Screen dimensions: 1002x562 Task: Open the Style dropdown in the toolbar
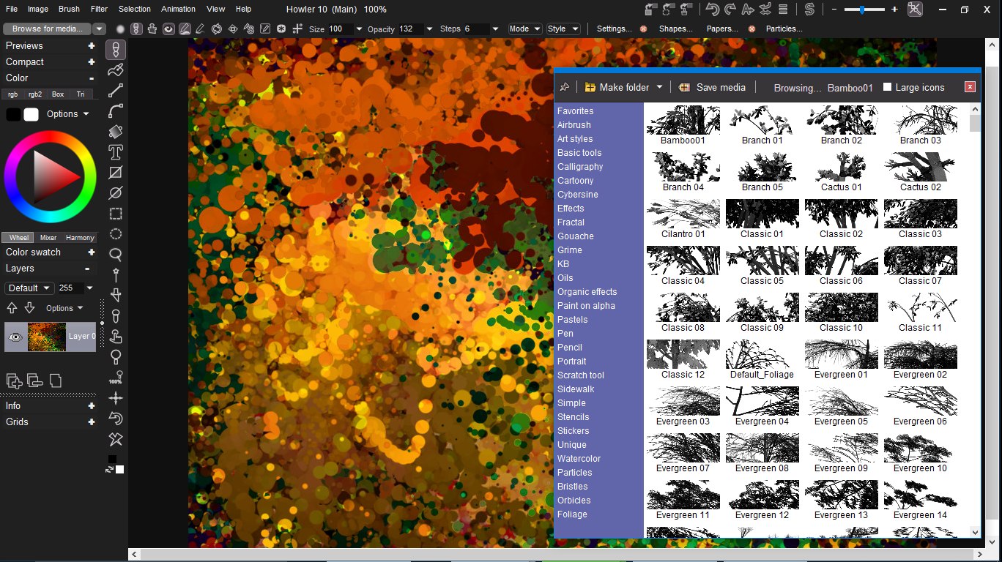(563, 29)
